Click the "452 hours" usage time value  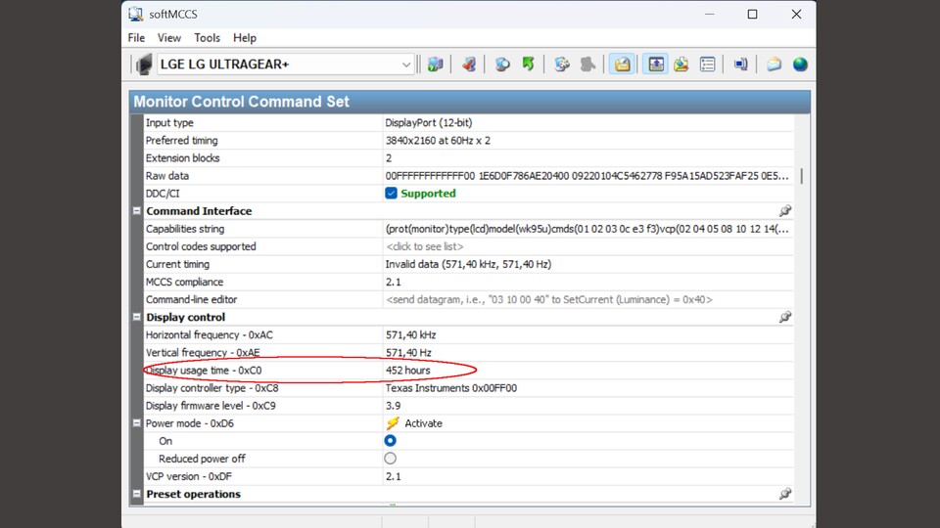(x=407, y=370)
